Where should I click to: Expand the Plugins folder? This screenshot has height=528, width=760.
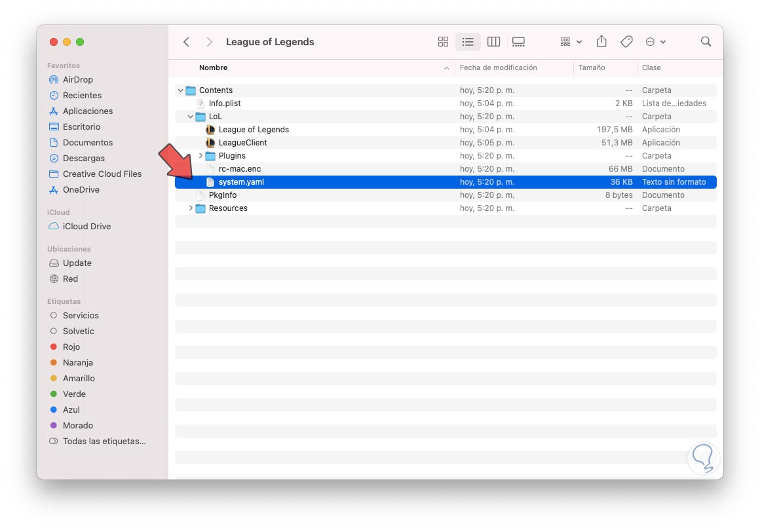click(x=200, y=156)
